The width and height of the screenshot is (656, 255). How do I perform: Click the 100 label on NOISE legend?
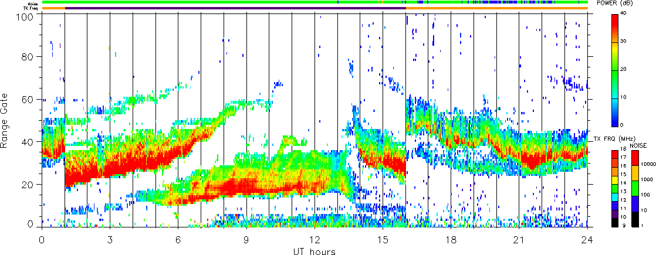coord(645,195)
